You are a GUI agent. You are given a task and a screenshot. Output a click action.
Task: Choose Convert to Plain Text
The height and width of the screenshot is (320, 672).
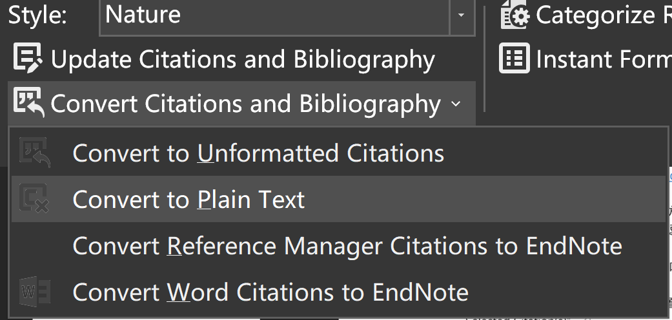338,199
